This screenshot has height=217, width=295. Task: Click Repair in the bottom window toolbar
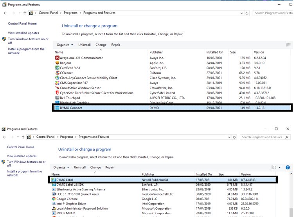(x=110, y=167)
